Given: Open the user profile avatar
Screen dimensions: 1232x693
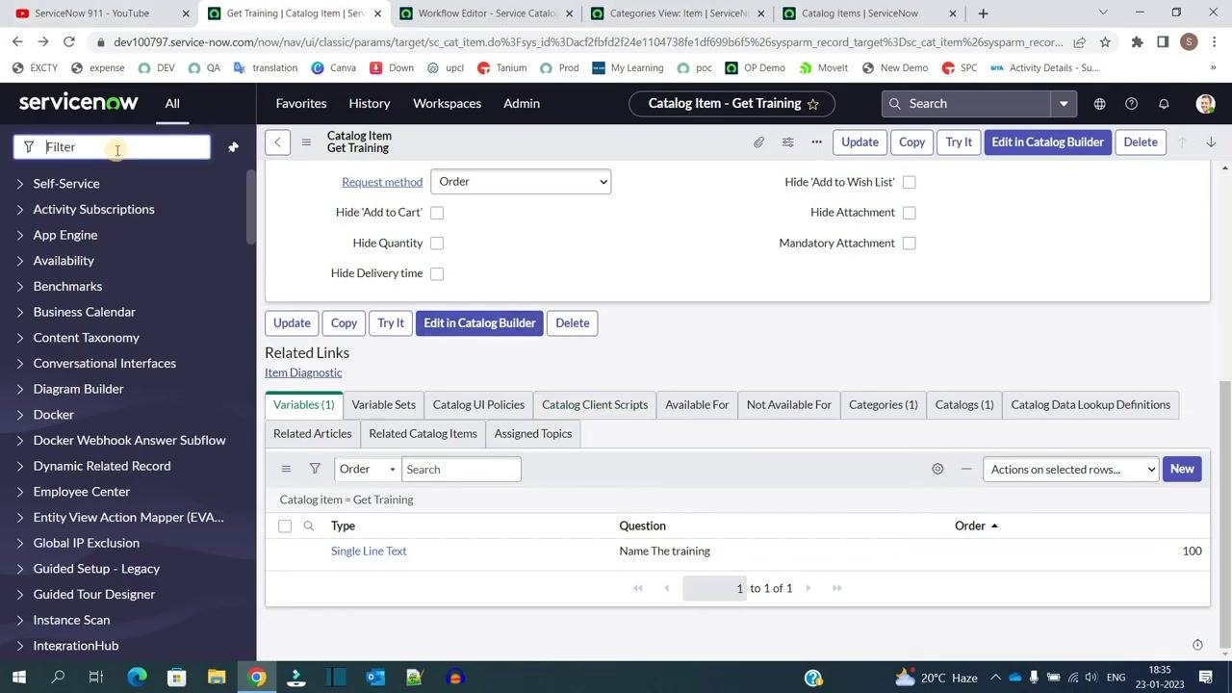Looking at the screenshot, I should pos(1205,104).
